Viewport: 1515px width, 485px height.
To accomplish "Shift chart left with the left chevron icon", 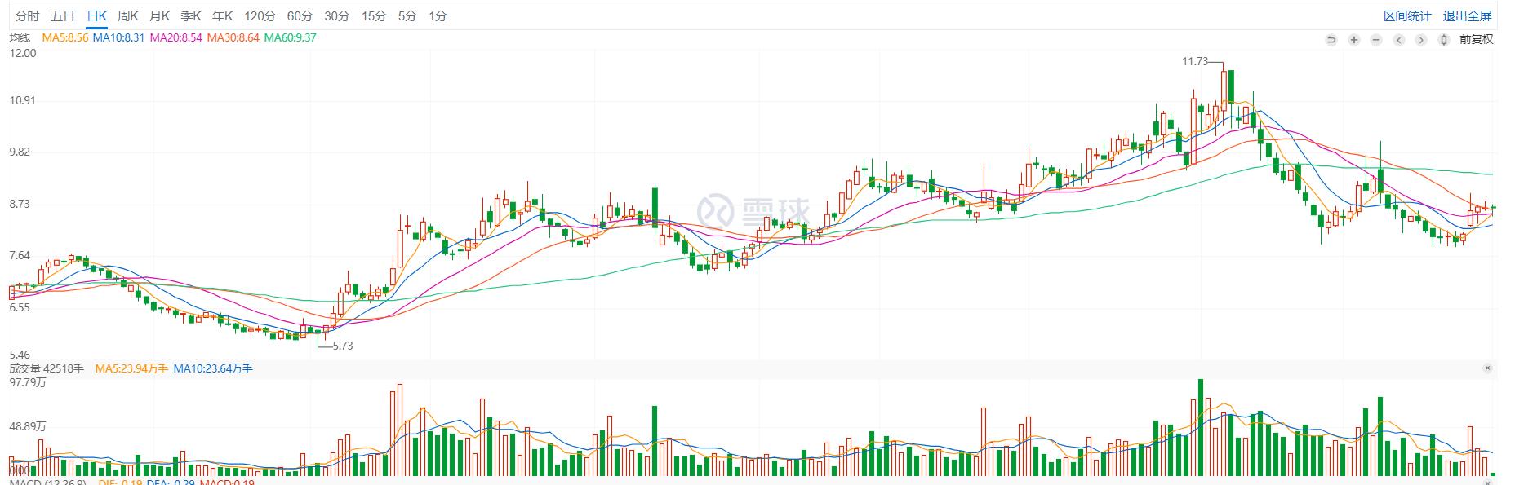I will 1399,39.
